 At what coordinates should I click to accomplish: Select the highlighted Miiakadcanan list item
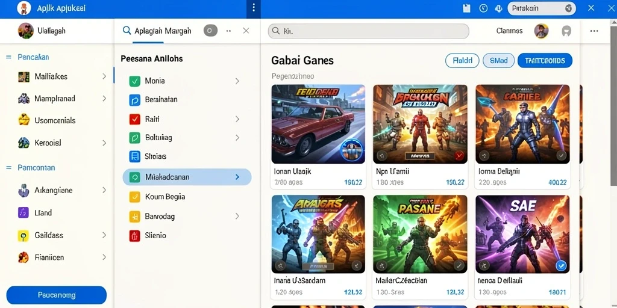click(187, 177)
